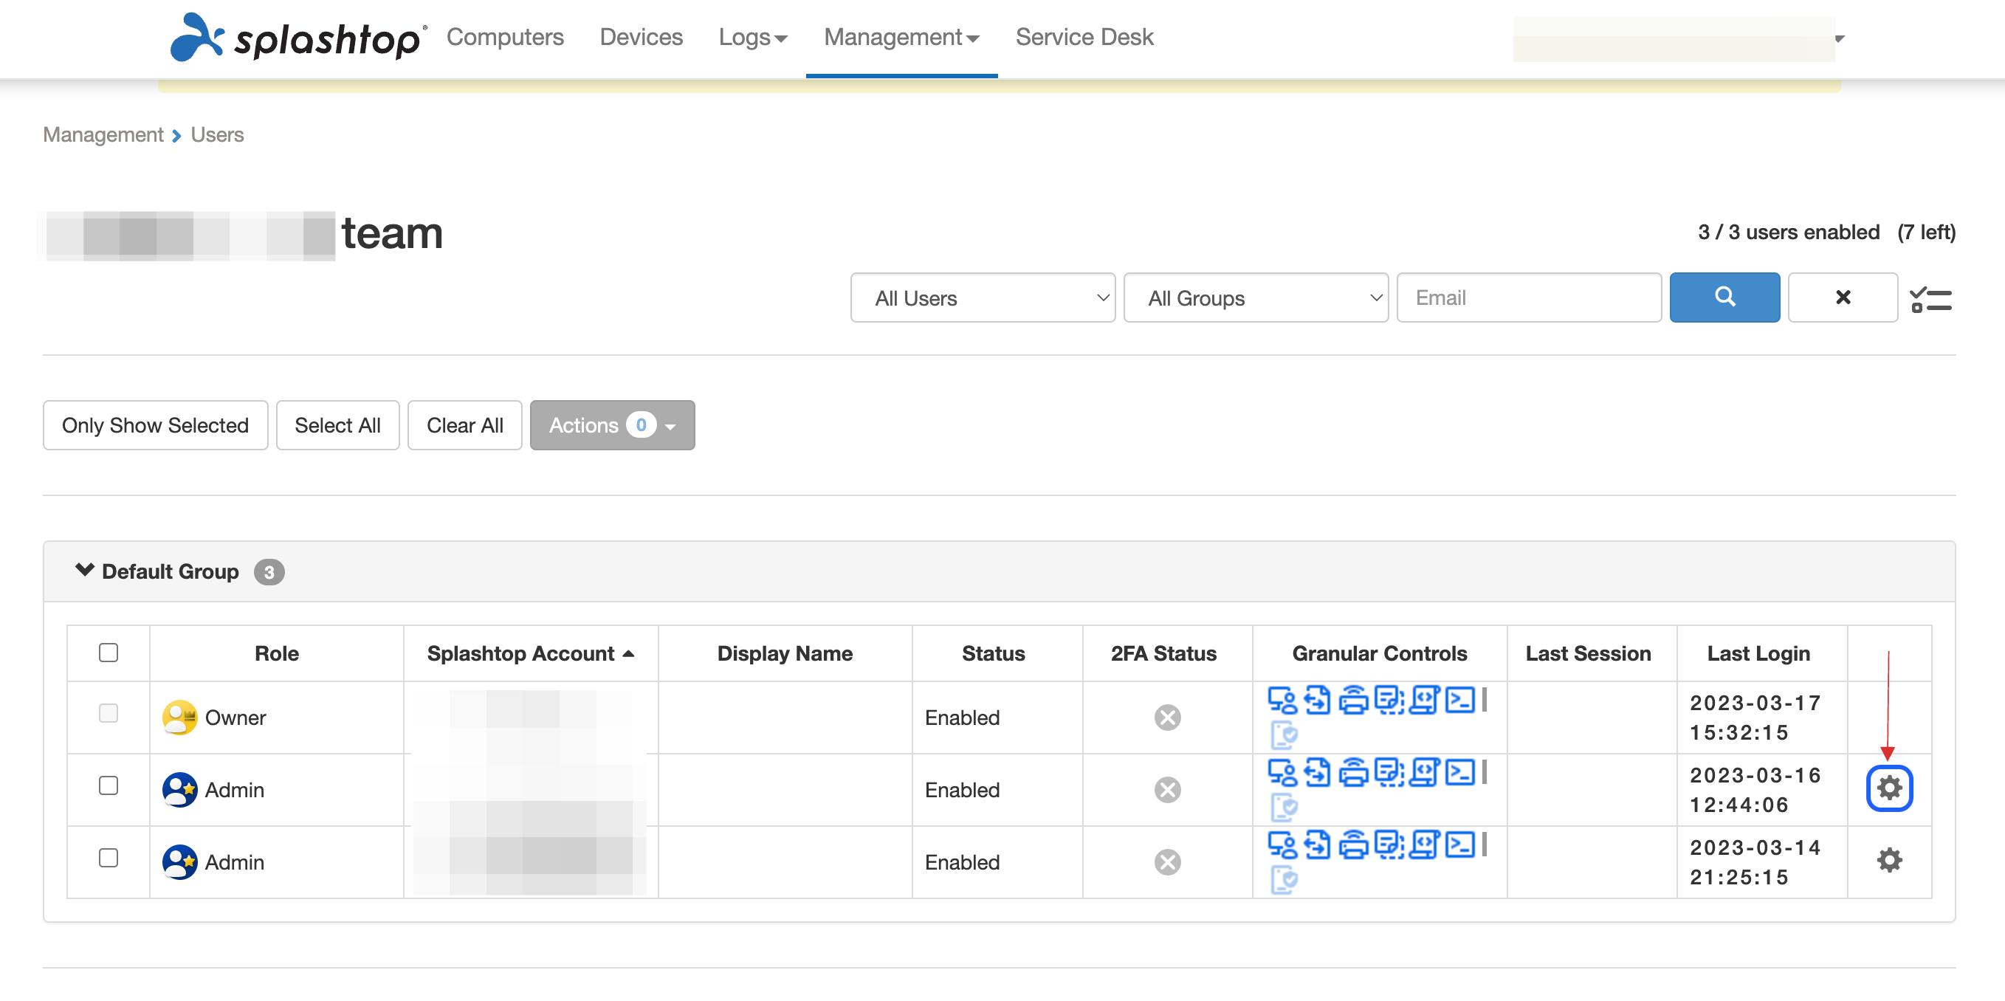Viewport: 2005px width, 1001px height.
Task: Go to the Devices tab
Action: click(x=641, y=37)
